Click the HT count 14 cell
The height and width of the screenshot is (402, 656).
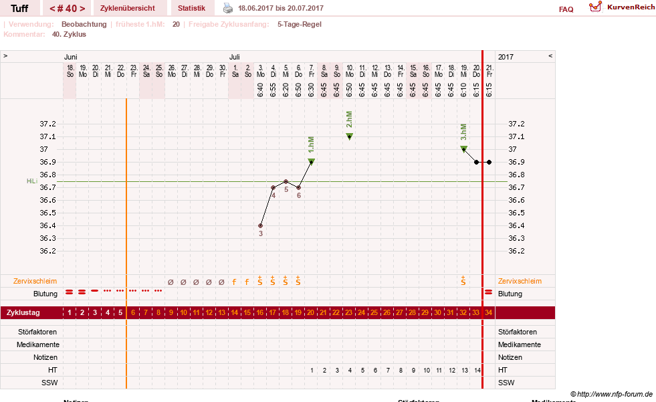point(477,370)
